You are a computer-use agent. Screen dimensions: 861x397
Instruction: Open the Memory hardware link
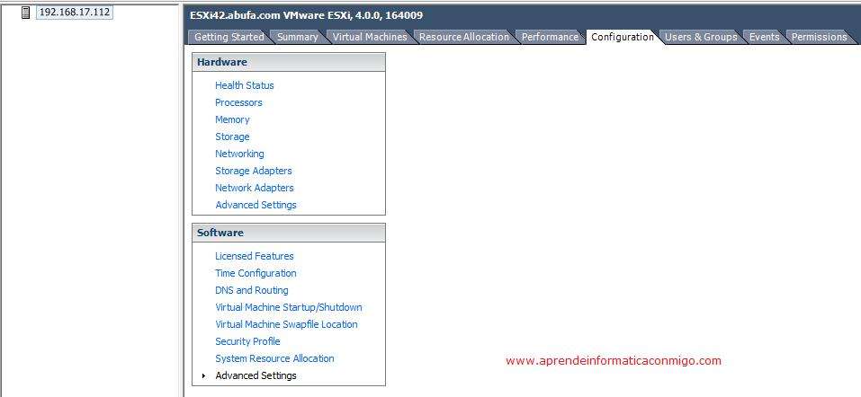[232, 119]
